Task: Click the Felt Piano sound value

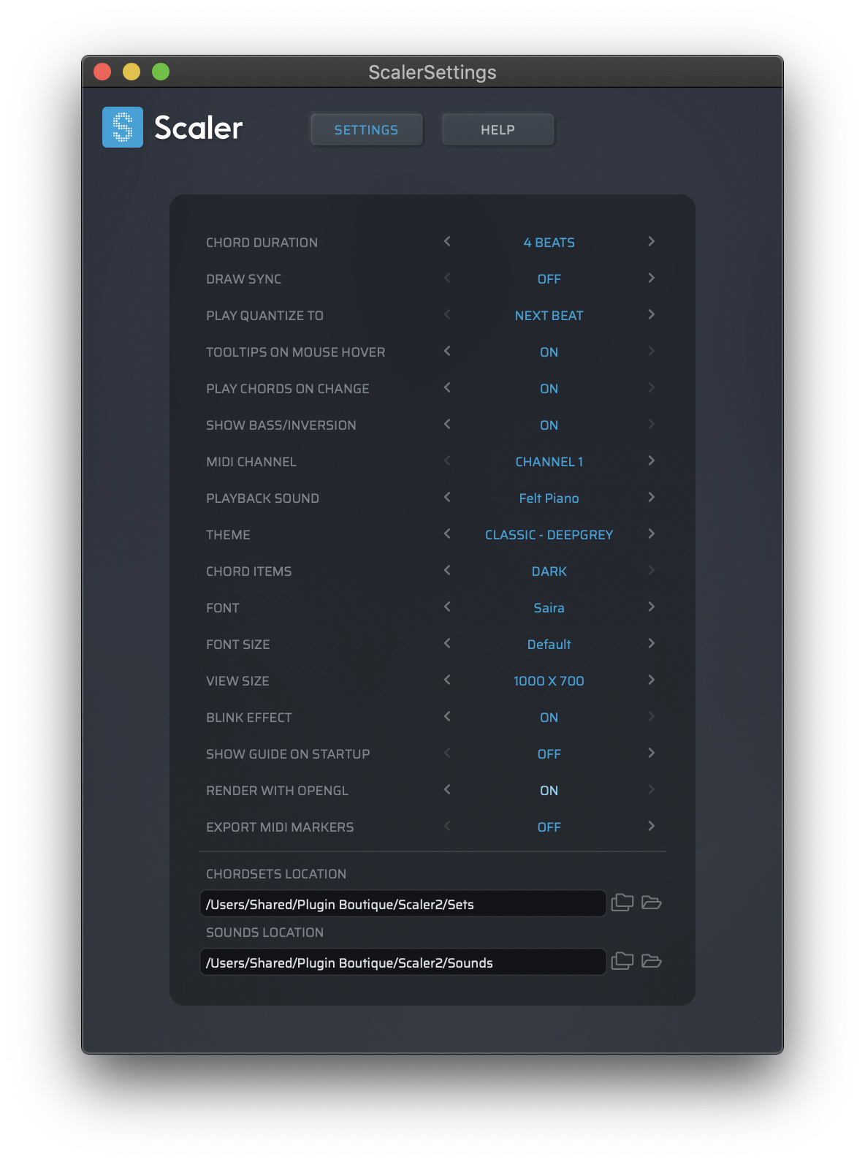Action: [549, 498]
